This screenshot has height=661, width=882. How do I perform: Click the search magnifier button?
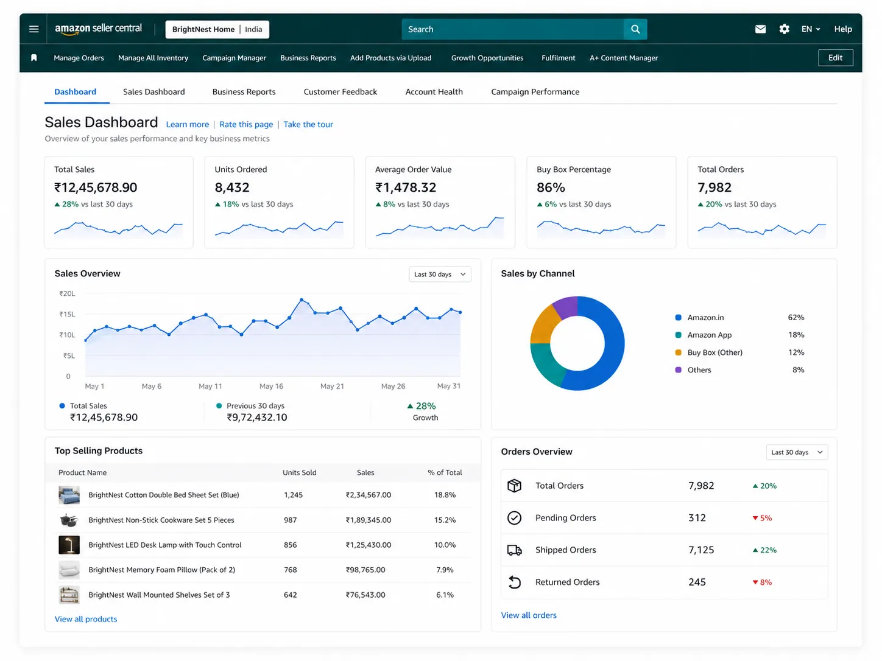[x=635, y=29]
